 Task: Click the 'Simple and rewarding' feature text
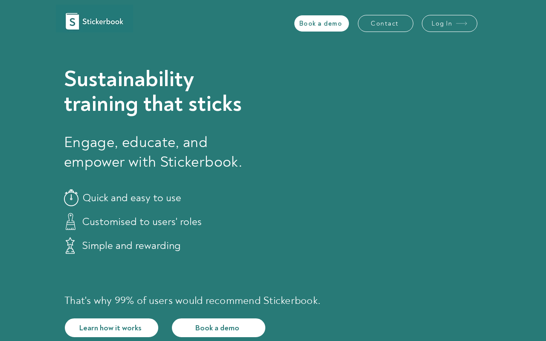tap(131, 246)
